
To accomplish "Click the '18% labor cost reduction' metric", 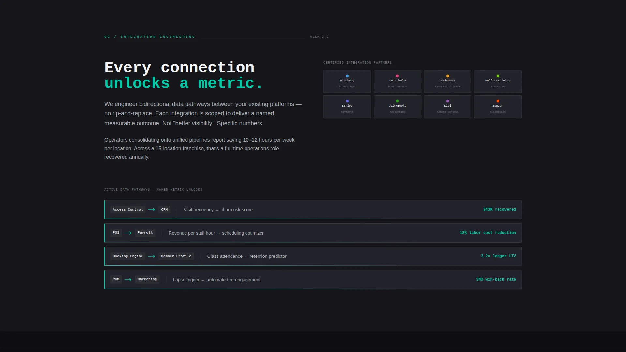I will click(488, 233).
